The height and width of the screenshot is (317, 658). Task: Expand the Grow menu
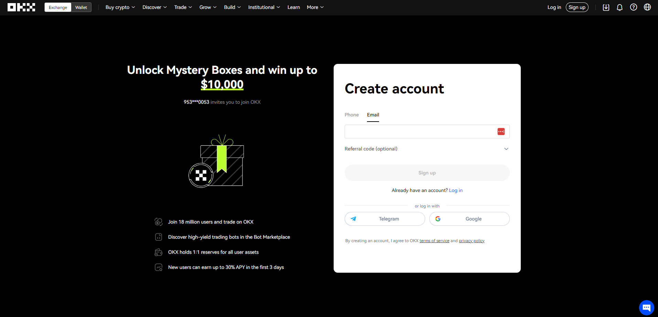(x=208, y=7)
